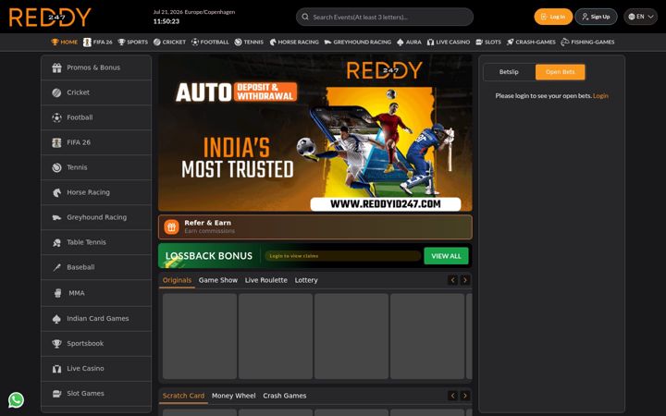Click the first game card under Originals
This screenshot has width=666, height=416.
pyautogui.click(x=200, y=336)
